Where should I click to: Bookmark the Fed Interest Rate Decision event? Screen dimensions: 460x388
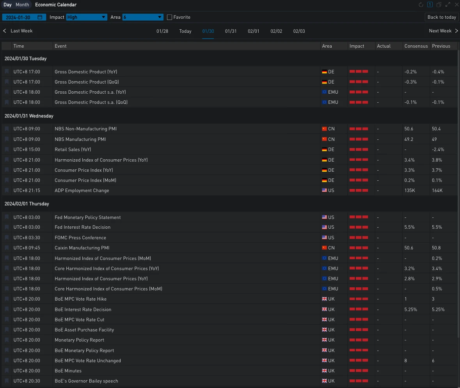click(7, 227)
